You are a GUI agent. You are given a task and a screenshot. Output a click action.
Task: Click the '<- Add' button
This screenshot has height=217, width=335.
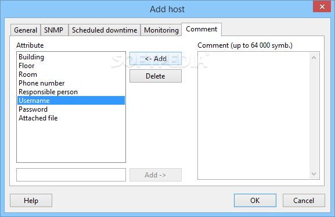pos(156,58)
